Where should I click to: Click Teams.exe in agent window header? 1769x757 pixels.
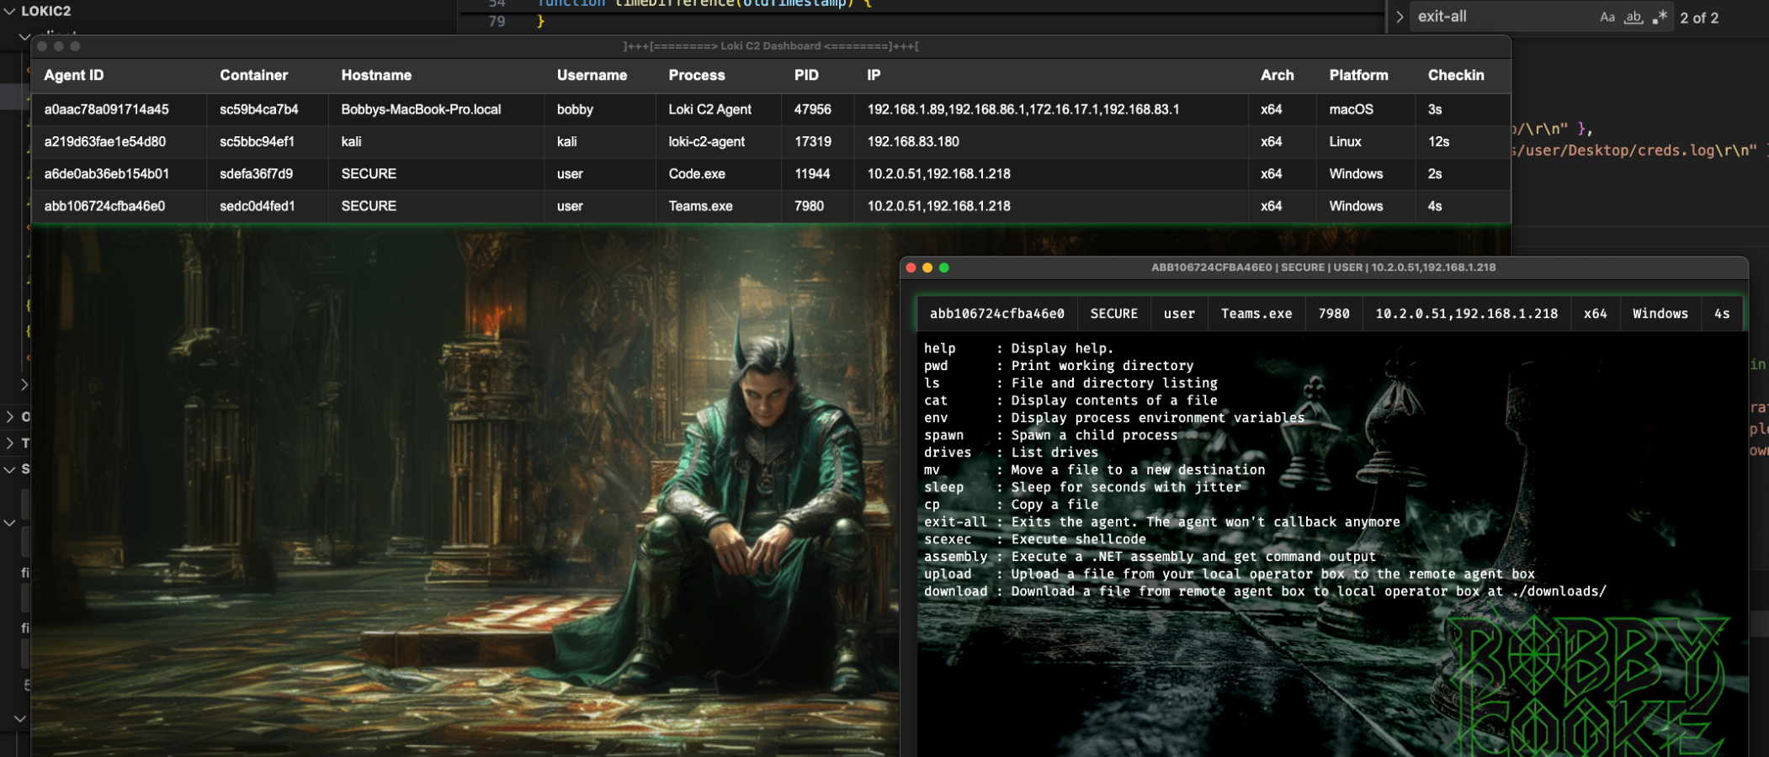1256,314
